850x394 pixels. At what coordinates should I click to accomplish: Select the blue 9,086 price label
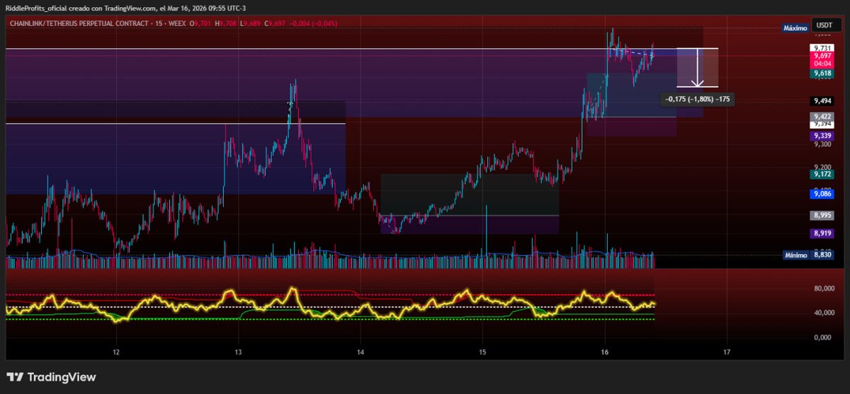822,192
